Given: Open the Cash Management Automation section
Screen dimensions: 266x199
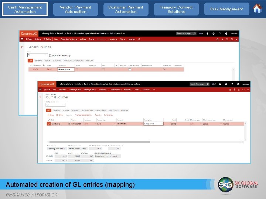Looking at the screenshot, I should tap(25, 9).
